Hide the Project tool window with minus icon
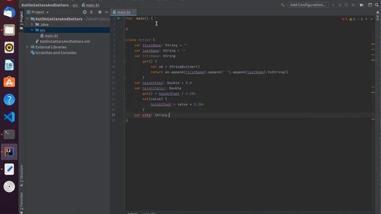The width and height of the screenshot is (381, 214). tap(107, 12)
